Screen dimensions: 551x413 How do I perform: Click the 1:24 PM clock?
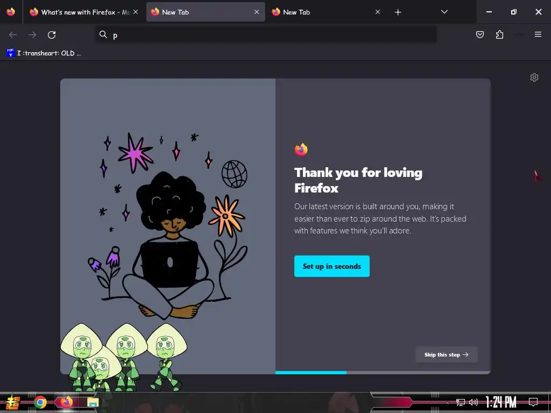tap(501, 402)
